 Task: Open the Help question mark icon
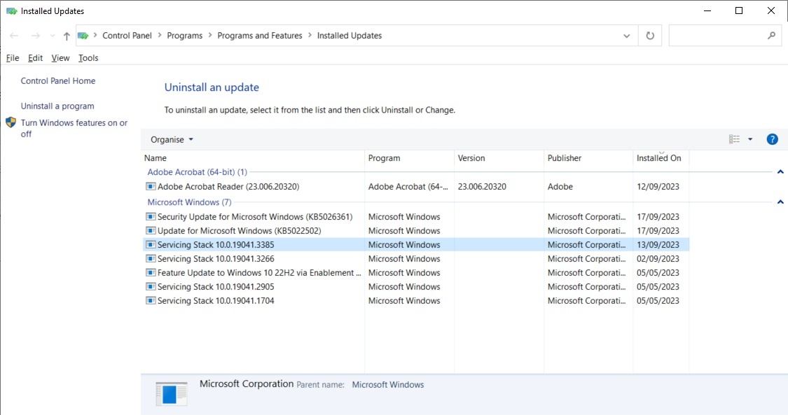coord(772,139)
